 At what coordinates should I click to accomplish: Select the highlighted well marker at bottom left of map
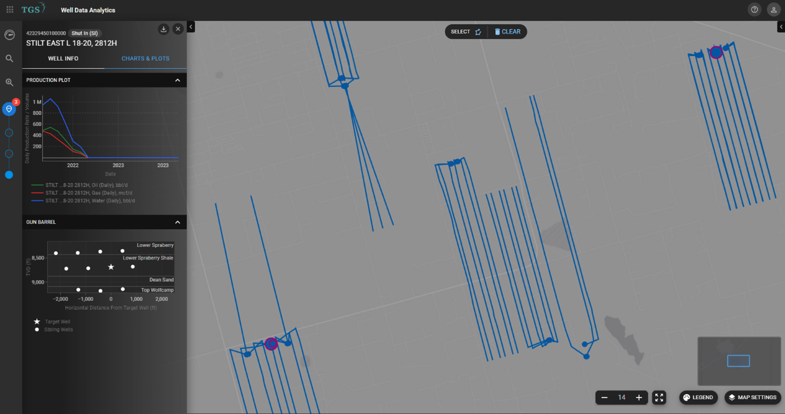tap(271, 344)
